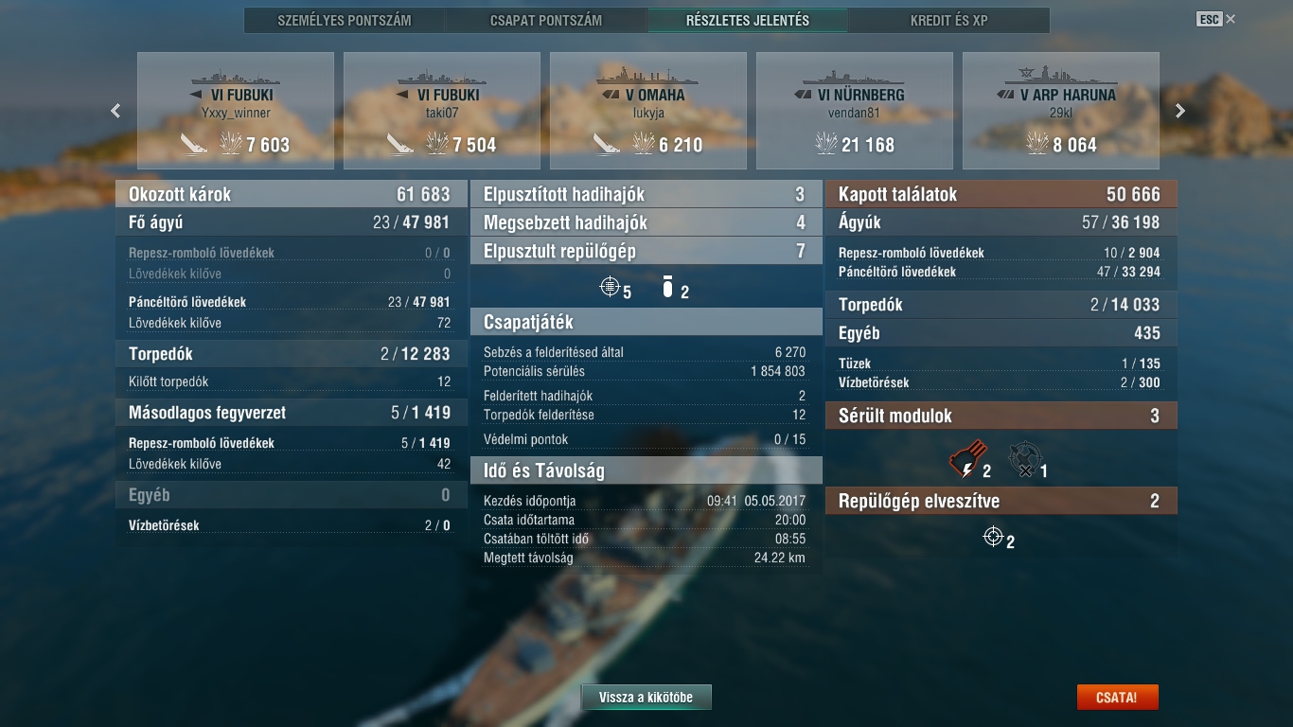The width and height of the screenshot is (1293, 727).
Task: Click the lost fighter icon under Repülőgép elveszítve
Action: point(993,537)
